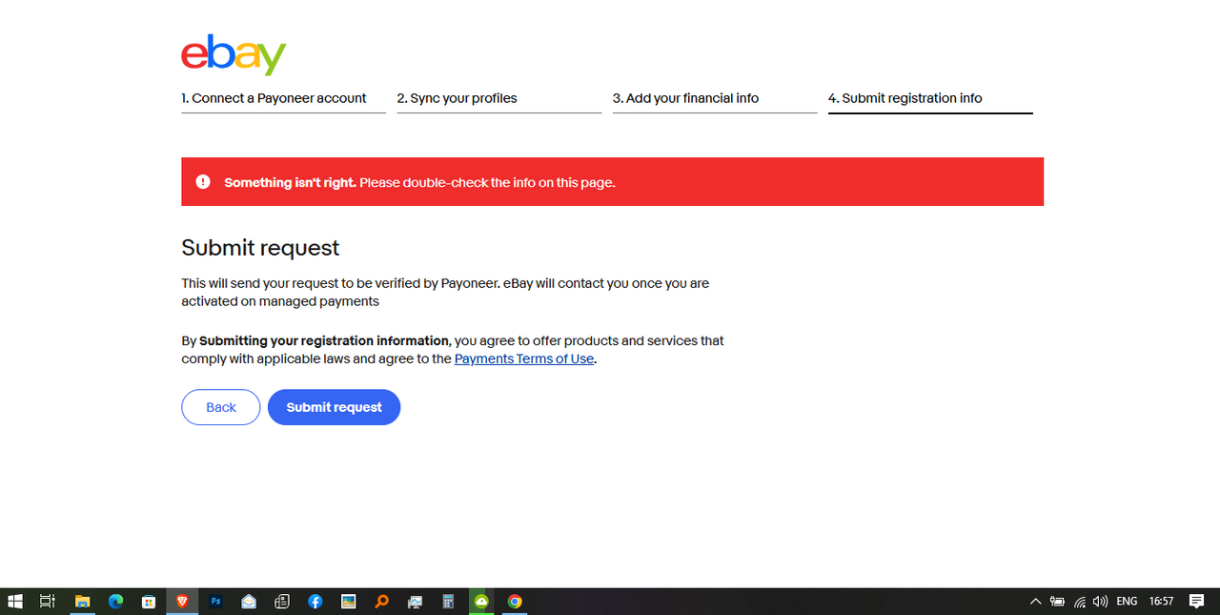Open the clock showing 16:57
This screenshot has height=615, width=1220.
pos(1161,602)
